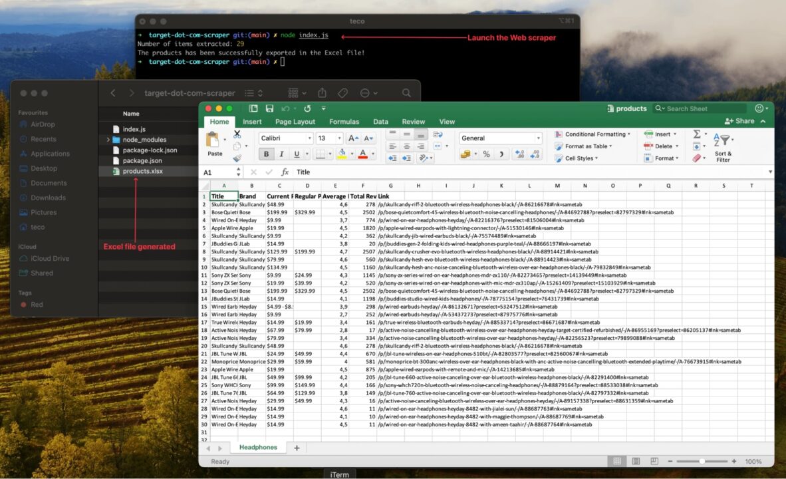Image resolution: width=786 pixels, height=479 pixels.
Task: Click the Decrease Decimal icon
Action: (535, 154)
